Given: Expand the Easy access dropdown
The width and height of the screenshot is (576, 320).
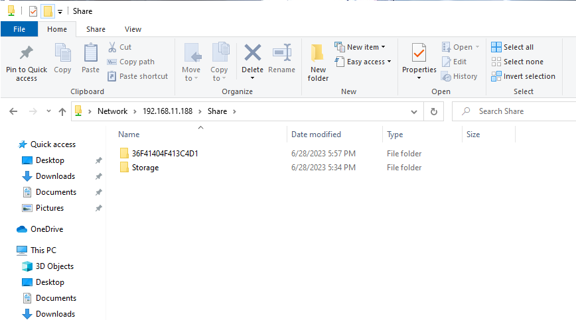Looking at the screenshot, I should click(x=389, y=62).
